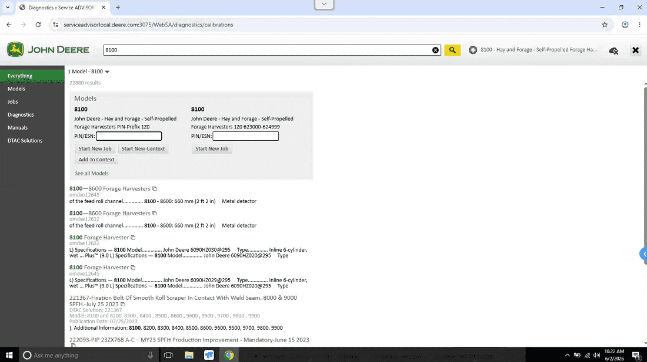Copy icon beside 8100 Forage Harvester omdxe12645
The height and width of the screenshot is (362, 647).
(x=133, y=268)
